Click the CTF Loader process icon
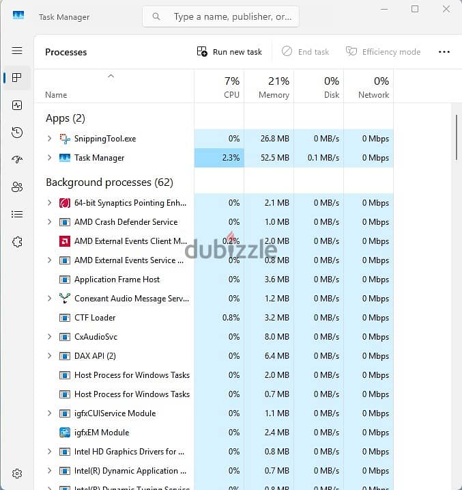This screenshot has width=462, height=490. [x=65, y=318]
